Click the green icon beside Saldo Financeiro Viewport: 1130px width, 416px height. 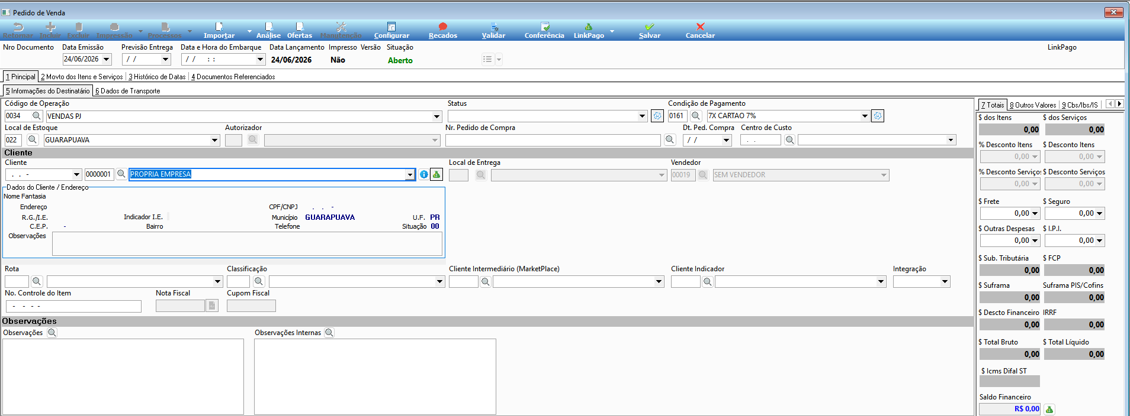(x=1049, y=409)
